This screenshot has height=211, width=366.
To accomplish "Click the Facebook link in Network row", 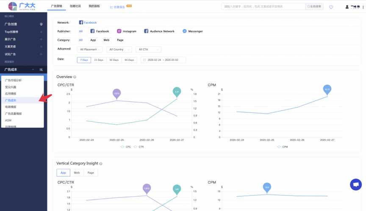I will [90, 22].
